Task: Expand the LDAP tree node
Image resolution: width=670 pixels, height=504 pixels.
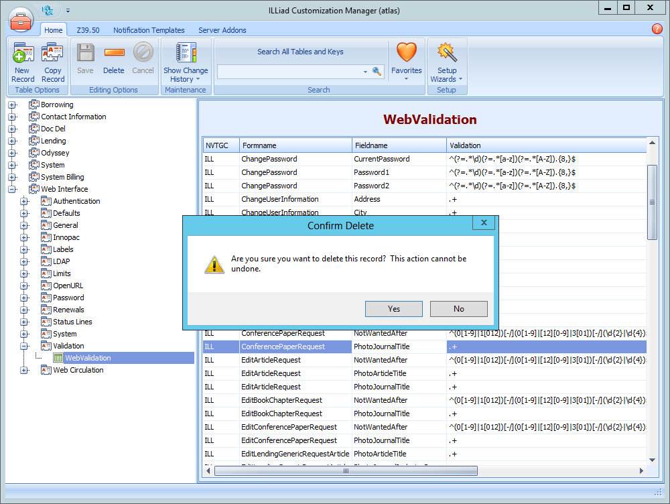Action: tap(23, 261)
